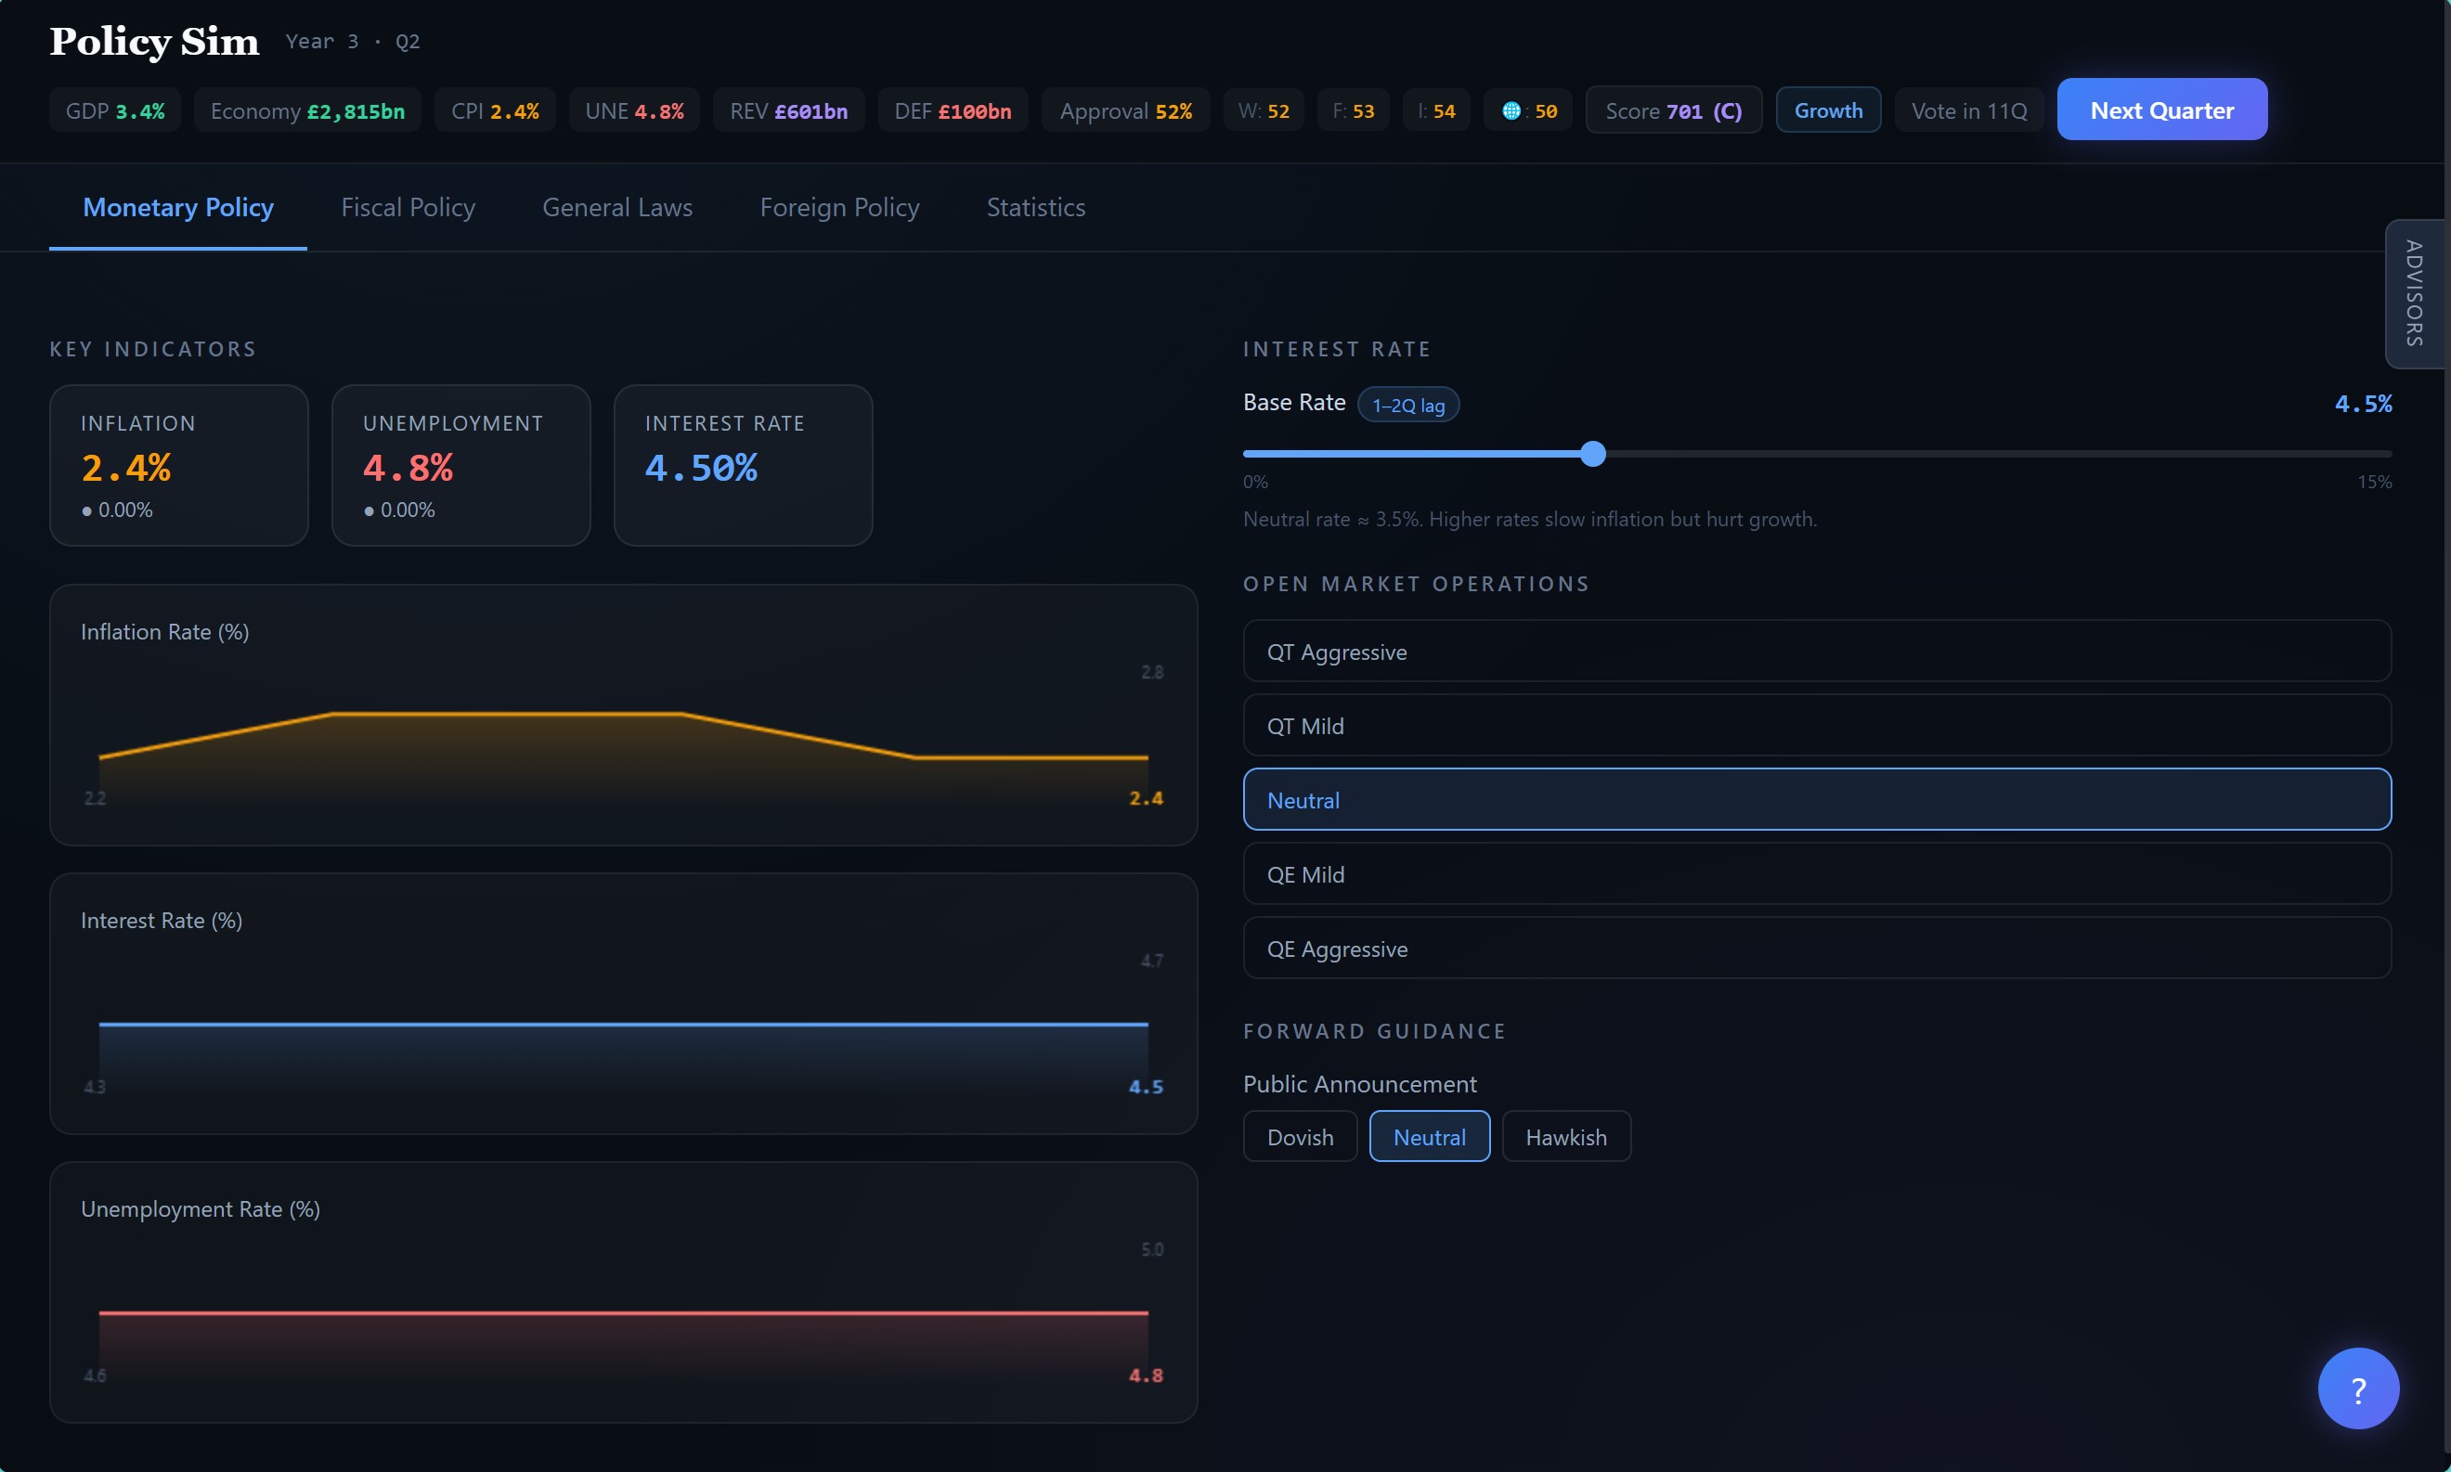Click the Score 701 (C) chip
Viewport: 2451px width, 1472px height.
click(x=1672, y=111)
